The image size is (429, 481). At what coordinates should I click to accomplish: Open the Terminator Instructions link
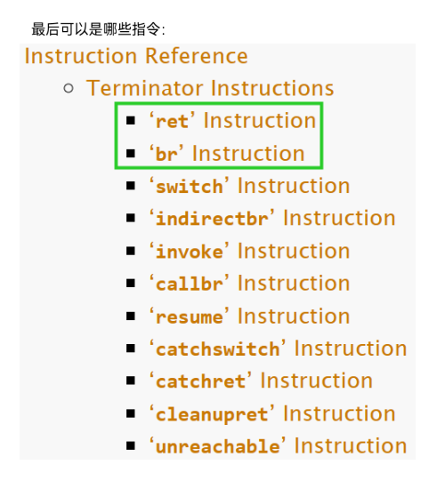[210, 88]
